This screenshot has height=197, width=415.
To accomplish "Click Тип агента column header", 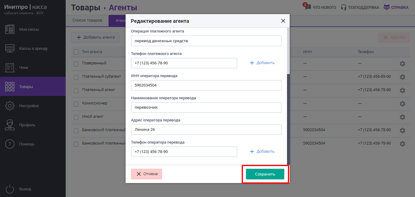I will pyautogui.click(x=92, y=52).
